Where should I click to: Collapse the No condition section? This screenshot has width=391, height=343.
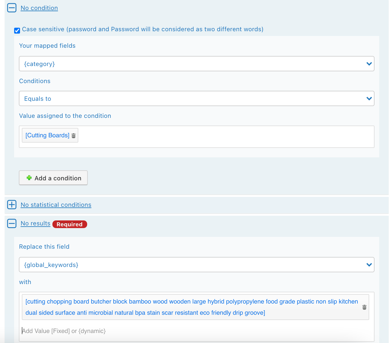pyautogui.click(x=12, y=8)
